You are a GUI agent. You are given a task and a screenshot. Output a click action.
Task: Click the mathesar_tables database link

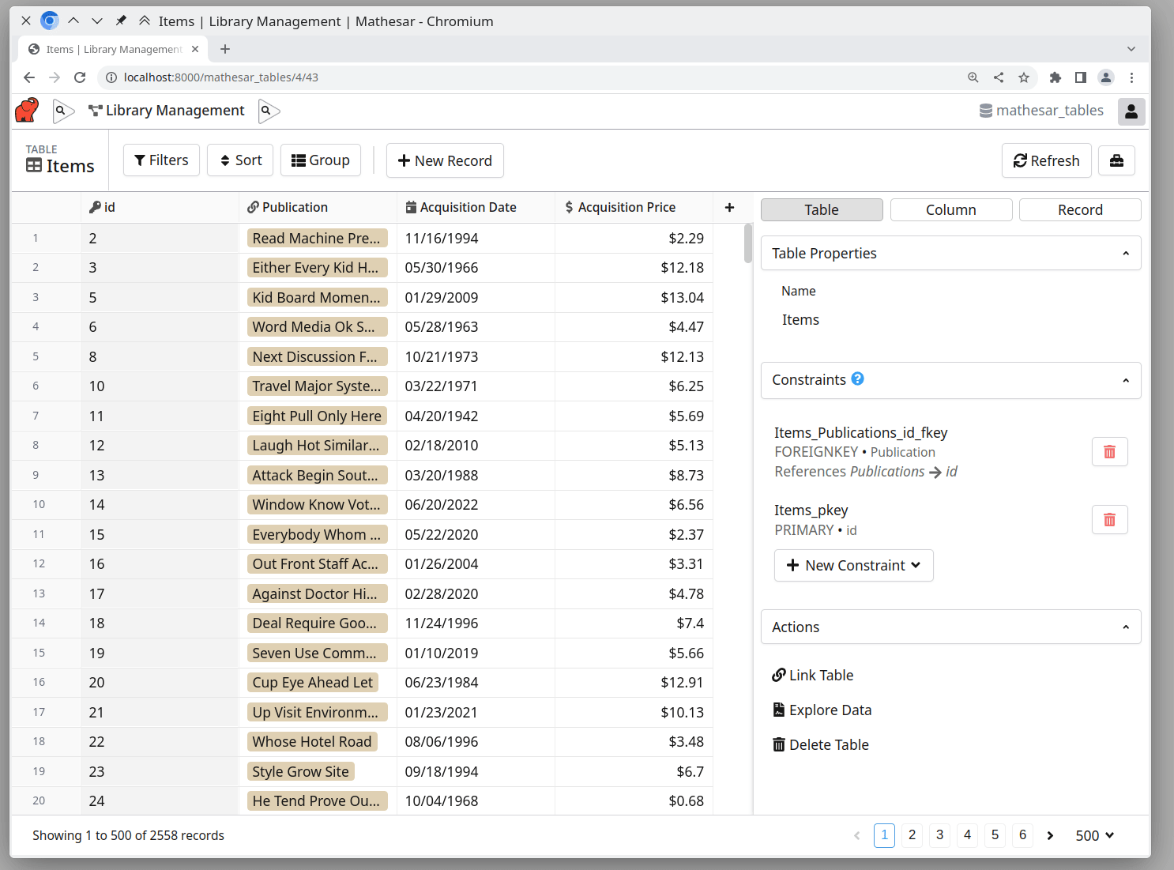coord(1041,111)
